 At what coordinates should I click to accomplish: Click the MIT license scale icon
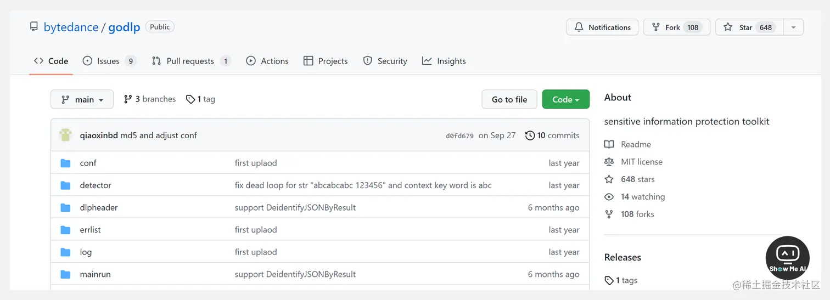click(609, 162)
